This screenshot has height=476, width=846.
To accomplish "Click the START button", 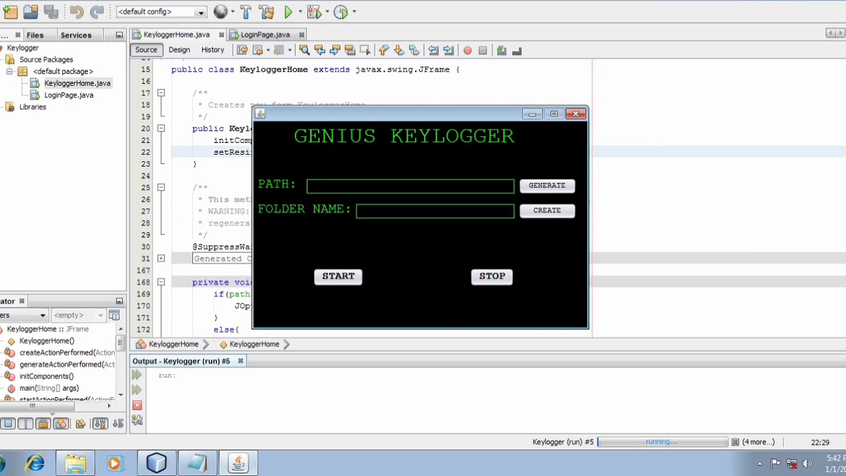I will tap(338, 276).
